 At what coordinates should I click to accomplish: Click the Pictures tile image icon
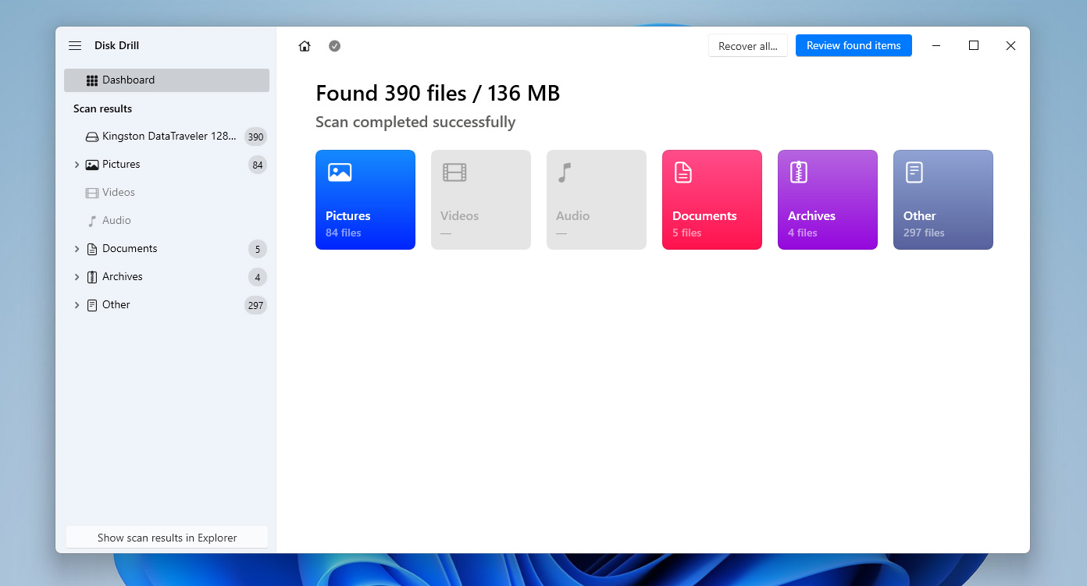point(340,172)
